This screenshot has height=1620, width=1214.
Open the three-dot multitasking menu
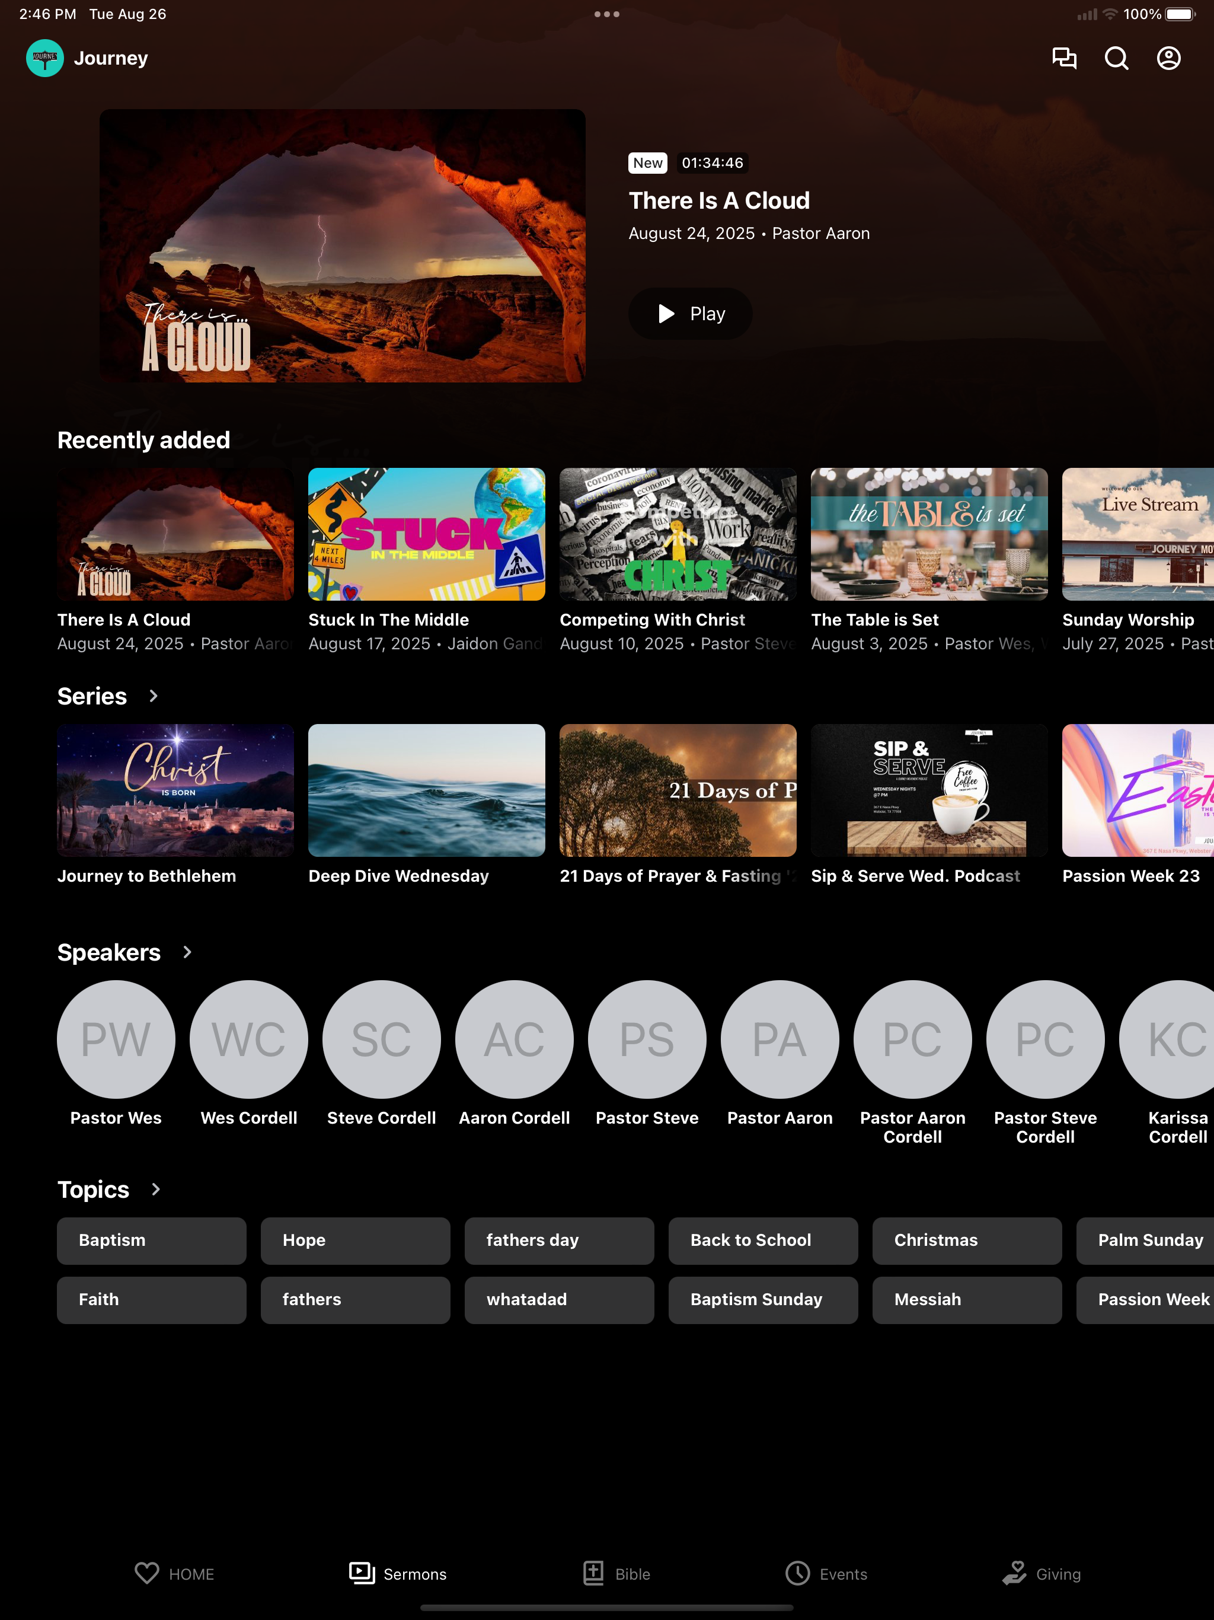(x=607, y=14)
